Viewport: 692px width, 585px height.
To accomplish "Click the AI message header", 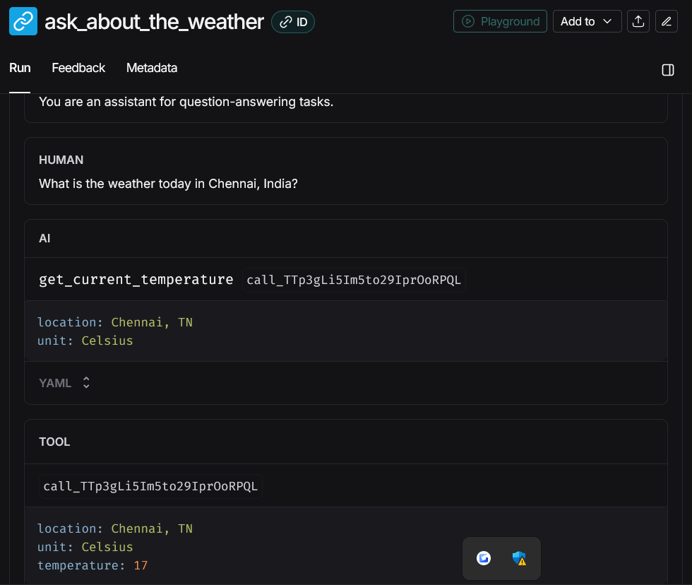I will (44, 238).
